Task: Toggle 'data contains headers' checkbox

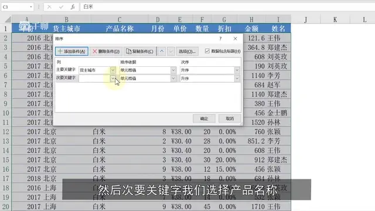Action: [207, 51]
